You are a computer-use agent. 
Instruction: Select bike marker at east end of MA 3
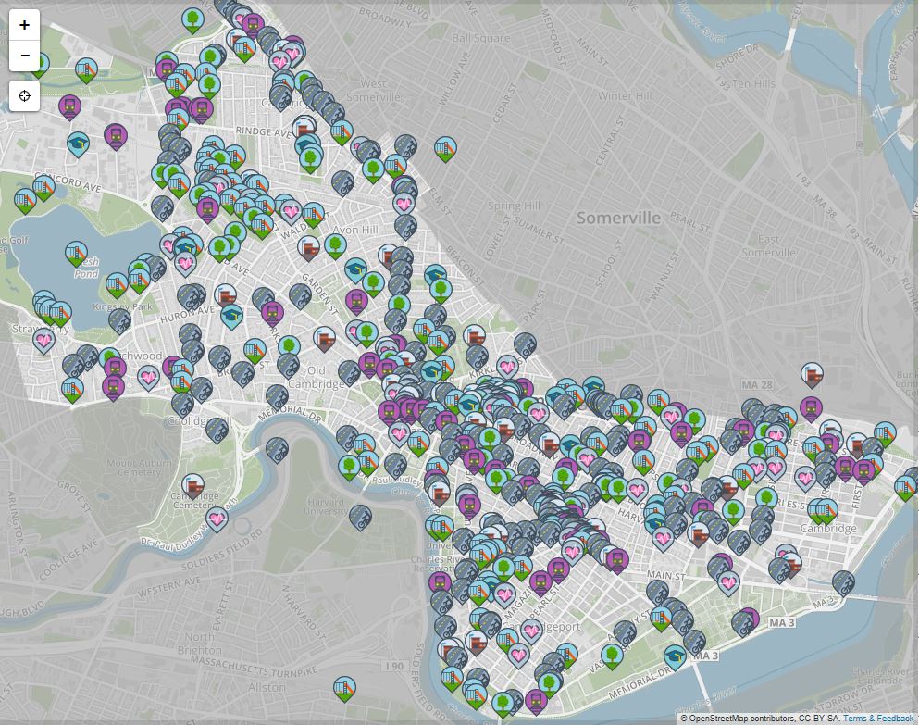click(843, 582)
